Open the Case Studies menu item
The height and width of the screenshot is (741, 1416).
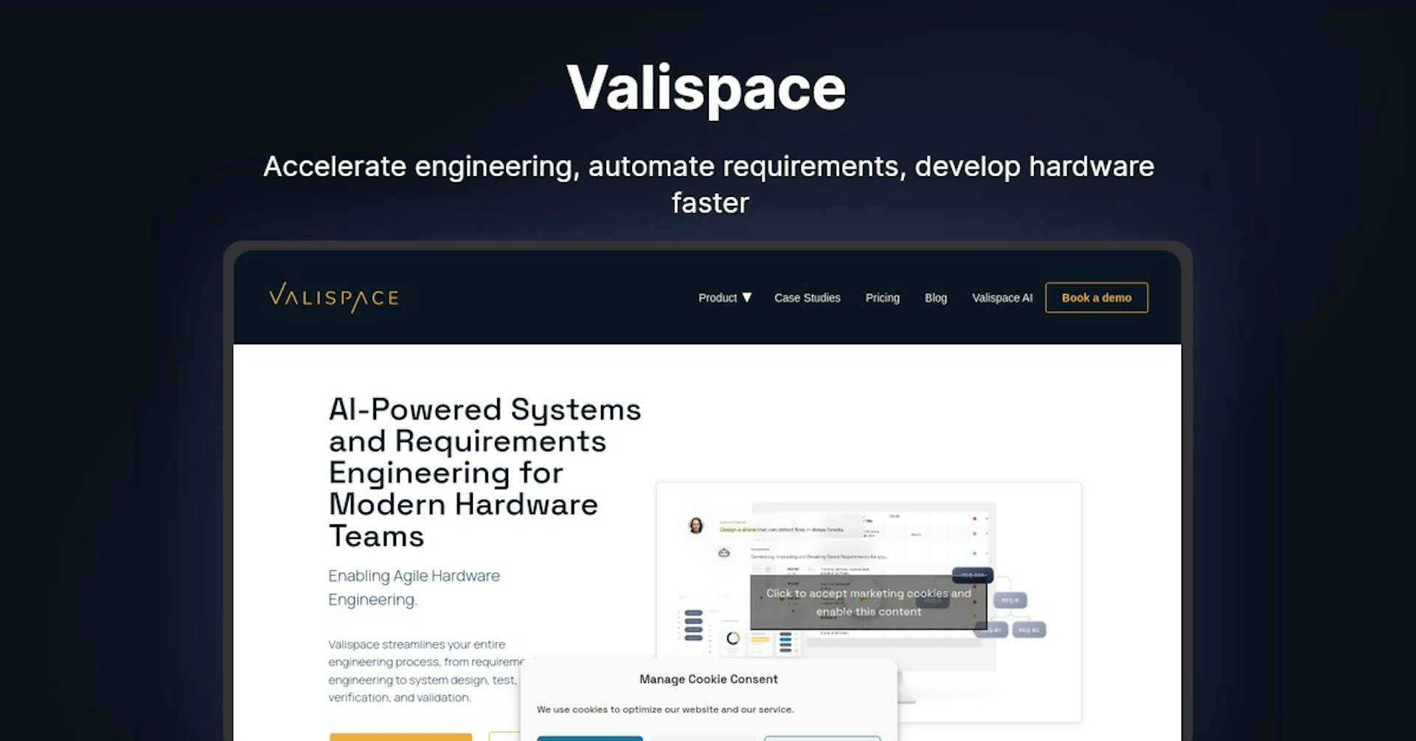click(x=807, y=298)
